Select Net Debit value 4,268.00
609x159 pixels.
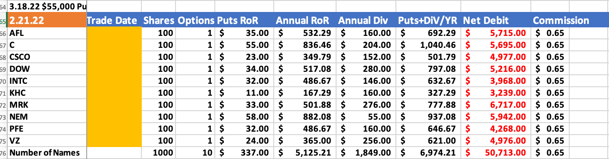[496, 129]
